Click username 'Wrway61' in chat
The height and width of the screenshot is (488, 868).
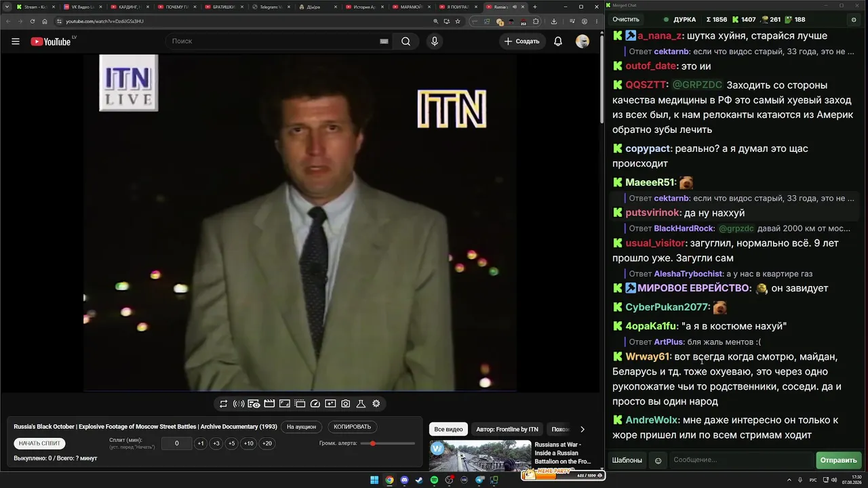tap(647, 357)
